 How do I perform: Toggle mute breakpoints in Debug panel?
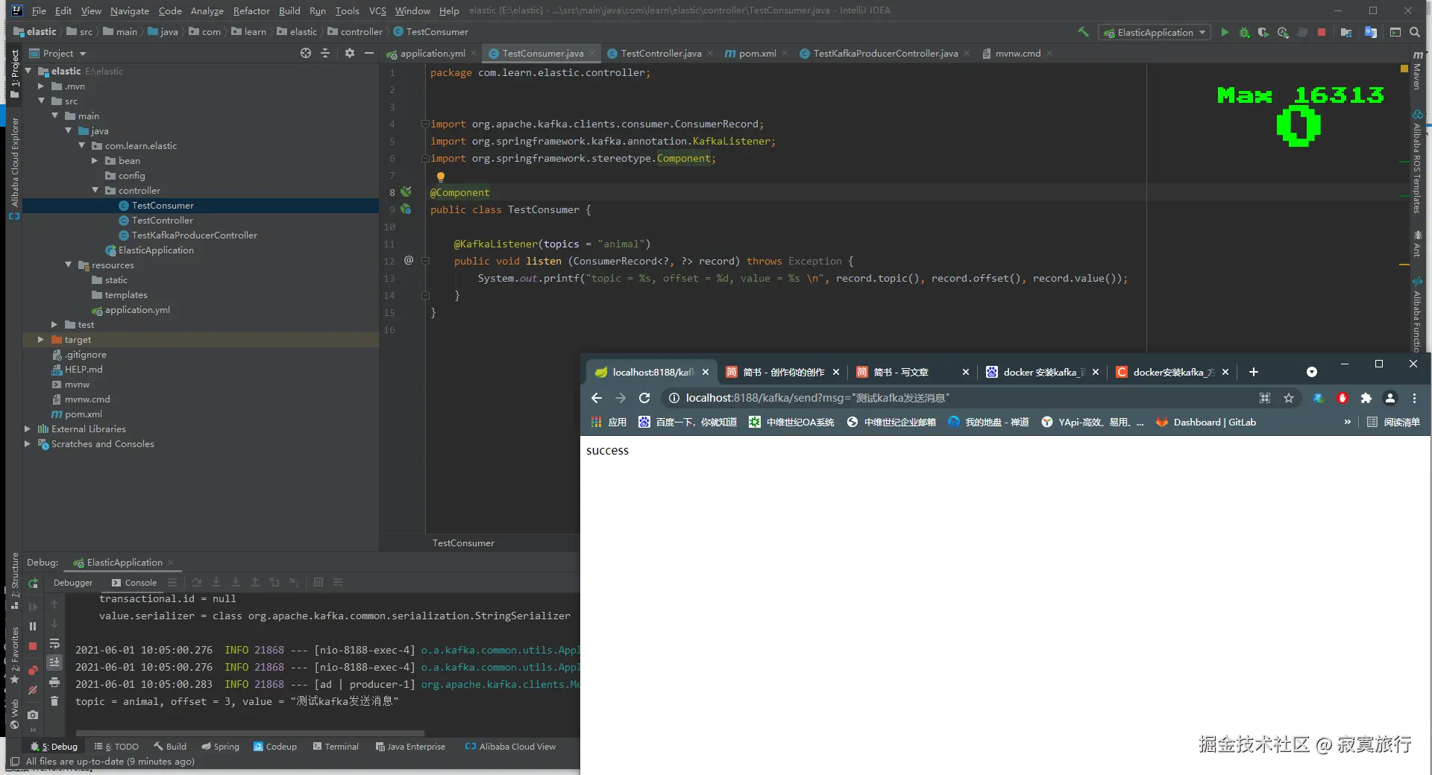click(x=33, y=691)
